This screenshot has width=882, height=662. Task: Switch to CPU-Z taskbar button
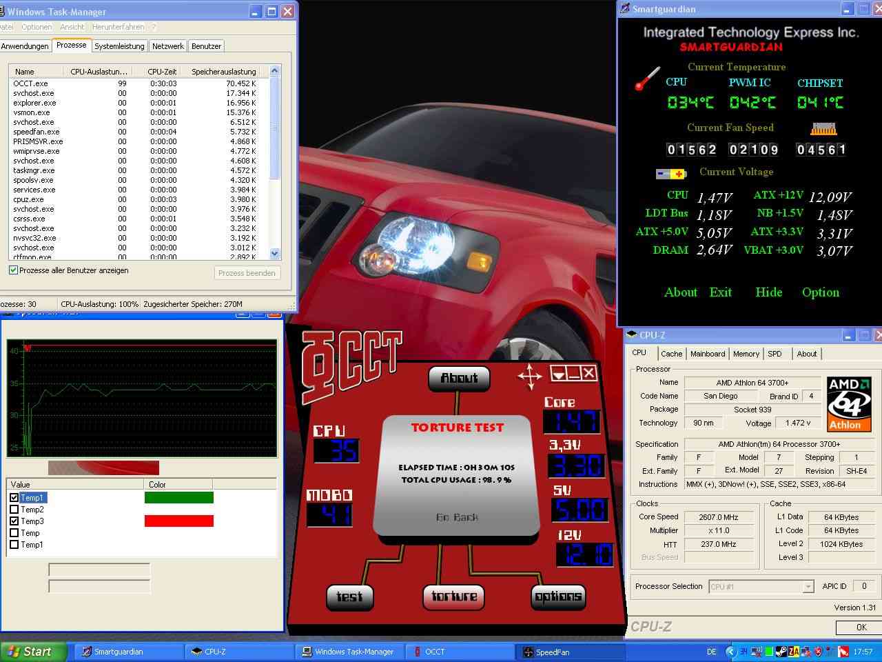(238, 652)
